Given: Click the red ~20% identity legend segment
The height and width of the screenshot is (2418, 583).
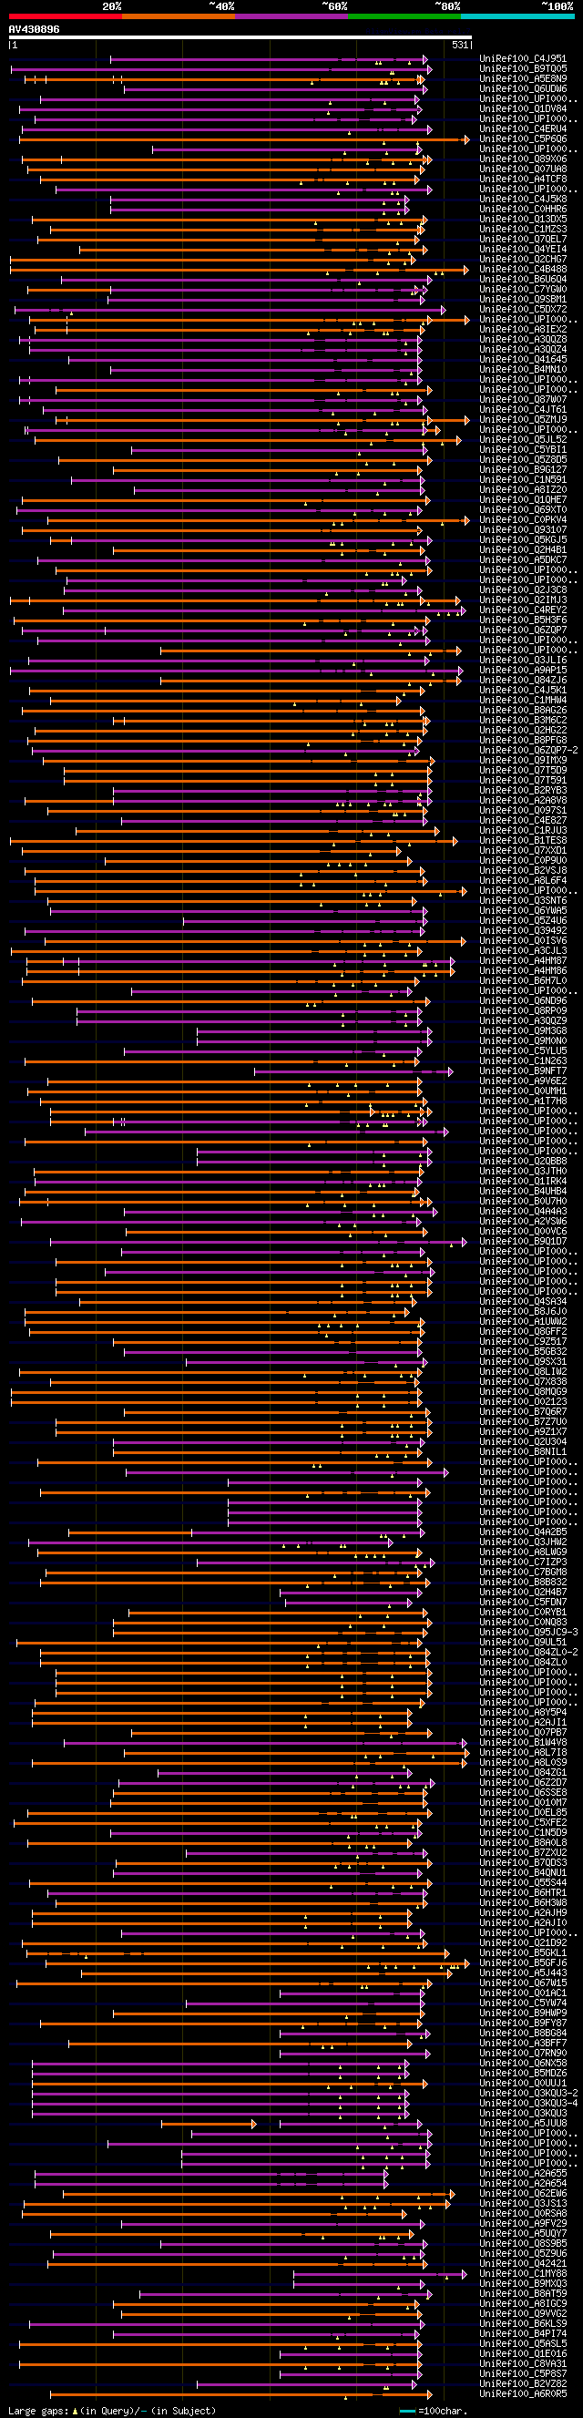Looking at the screenshot, I should point(65,16).
